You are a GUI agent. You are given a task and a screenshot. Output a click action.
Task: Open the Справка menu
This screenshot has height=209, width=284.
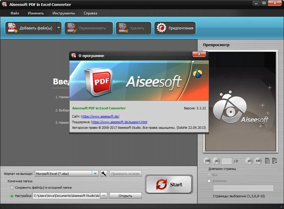pos(90,13)
